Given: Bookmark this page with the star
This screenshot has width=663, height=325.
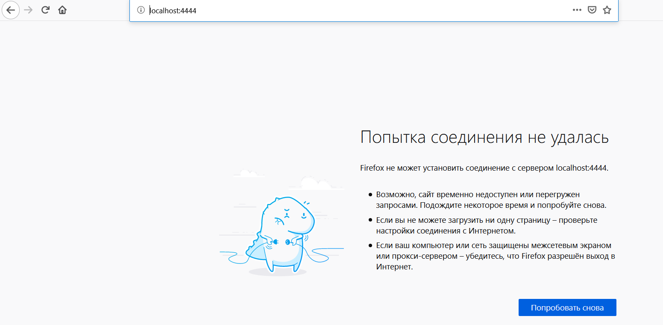Looking at the screenshot, I should (x=607, y=10).
